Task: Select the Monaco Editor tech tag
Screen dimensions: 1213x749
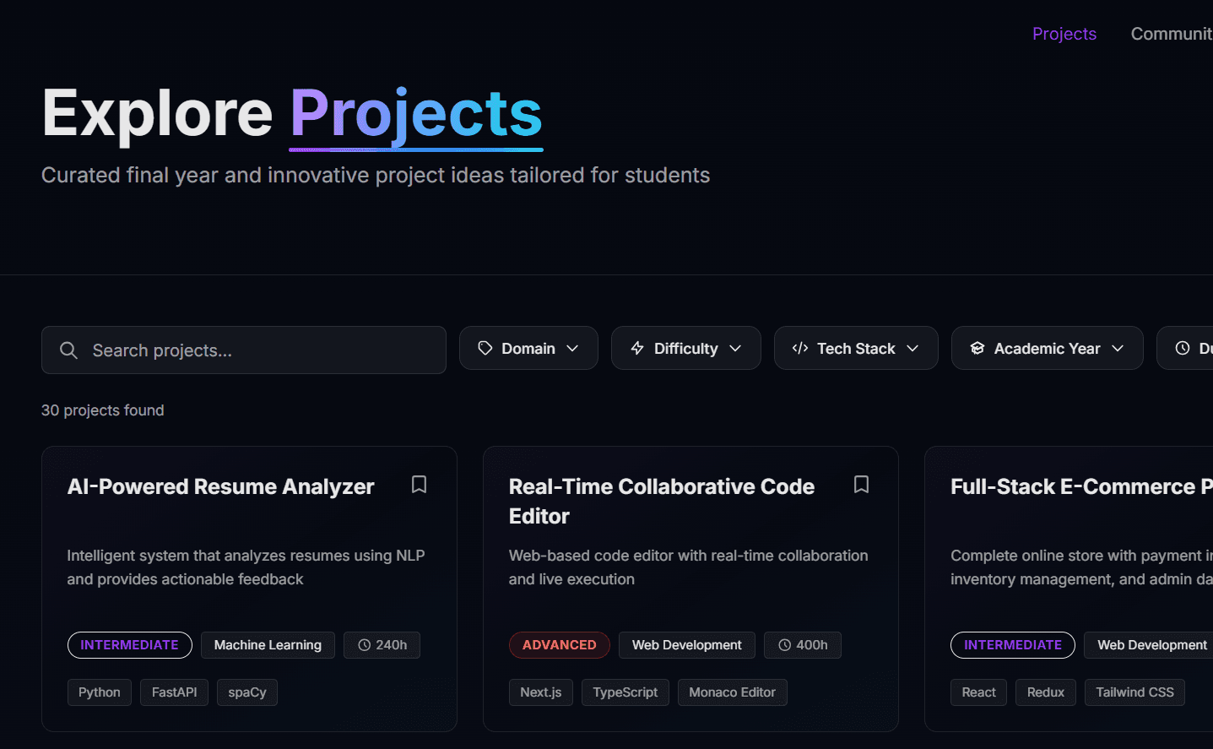Action: point(732,692)
